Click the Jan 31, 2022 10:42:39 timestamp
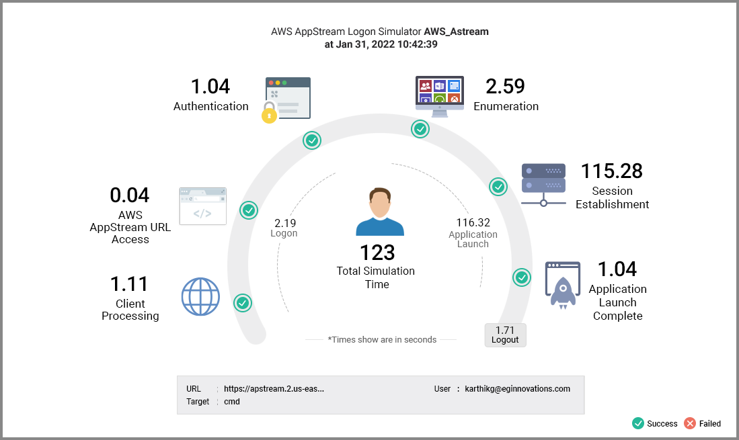 pyautogui.click(x=387, y=44)
